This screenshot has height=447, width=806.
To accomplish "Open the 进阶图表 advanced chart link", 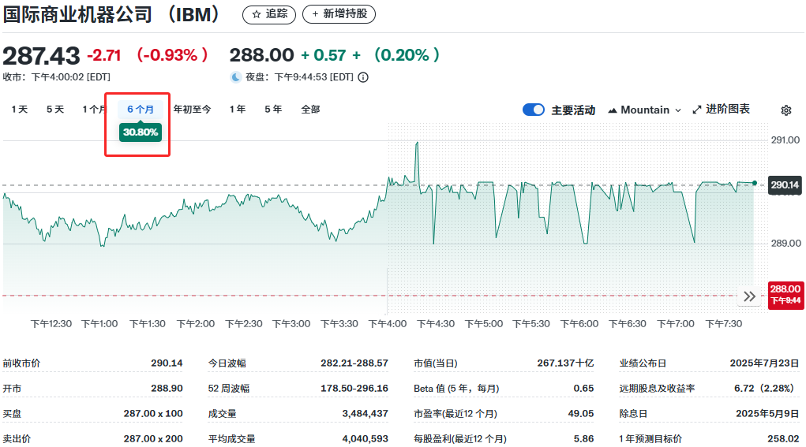I will pos(721,110).
